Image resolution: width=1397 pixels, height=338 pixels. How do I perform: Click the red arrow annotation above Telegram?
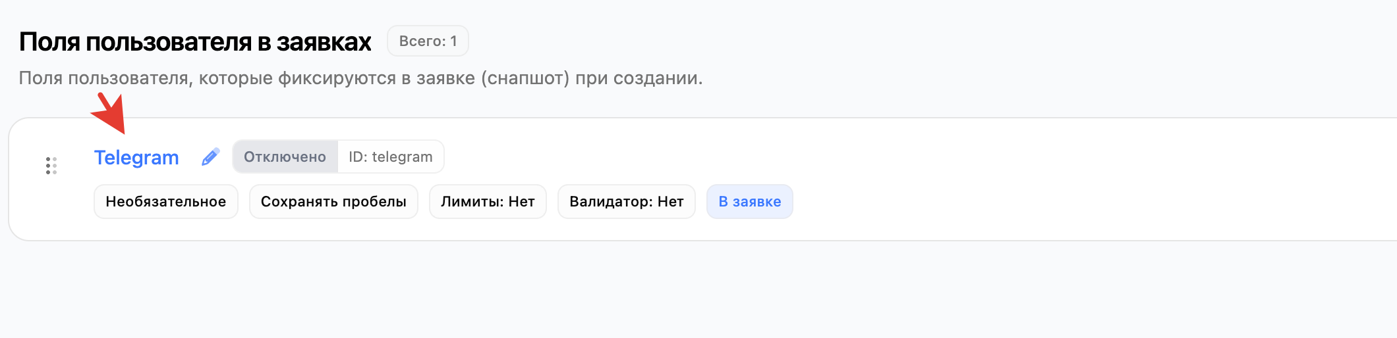(109, 114)
